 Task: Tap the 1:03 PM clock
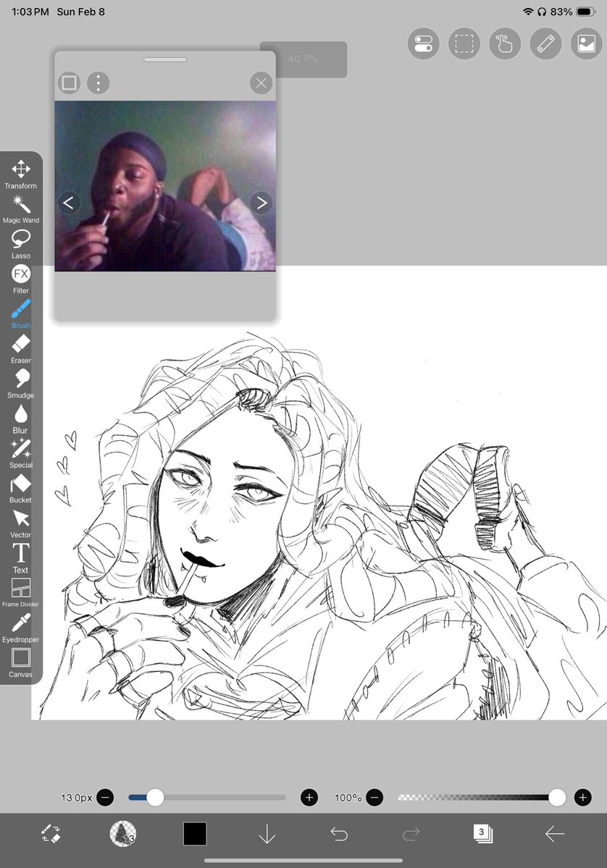pos(30,12)
